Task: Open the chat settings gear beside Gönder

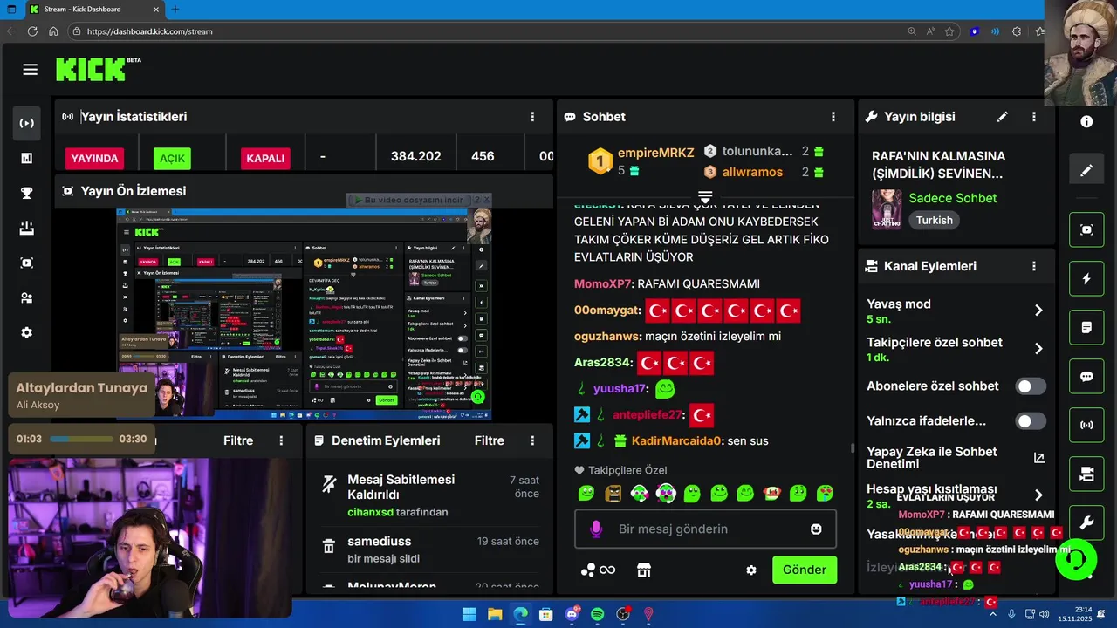Action: pos(751,570)
